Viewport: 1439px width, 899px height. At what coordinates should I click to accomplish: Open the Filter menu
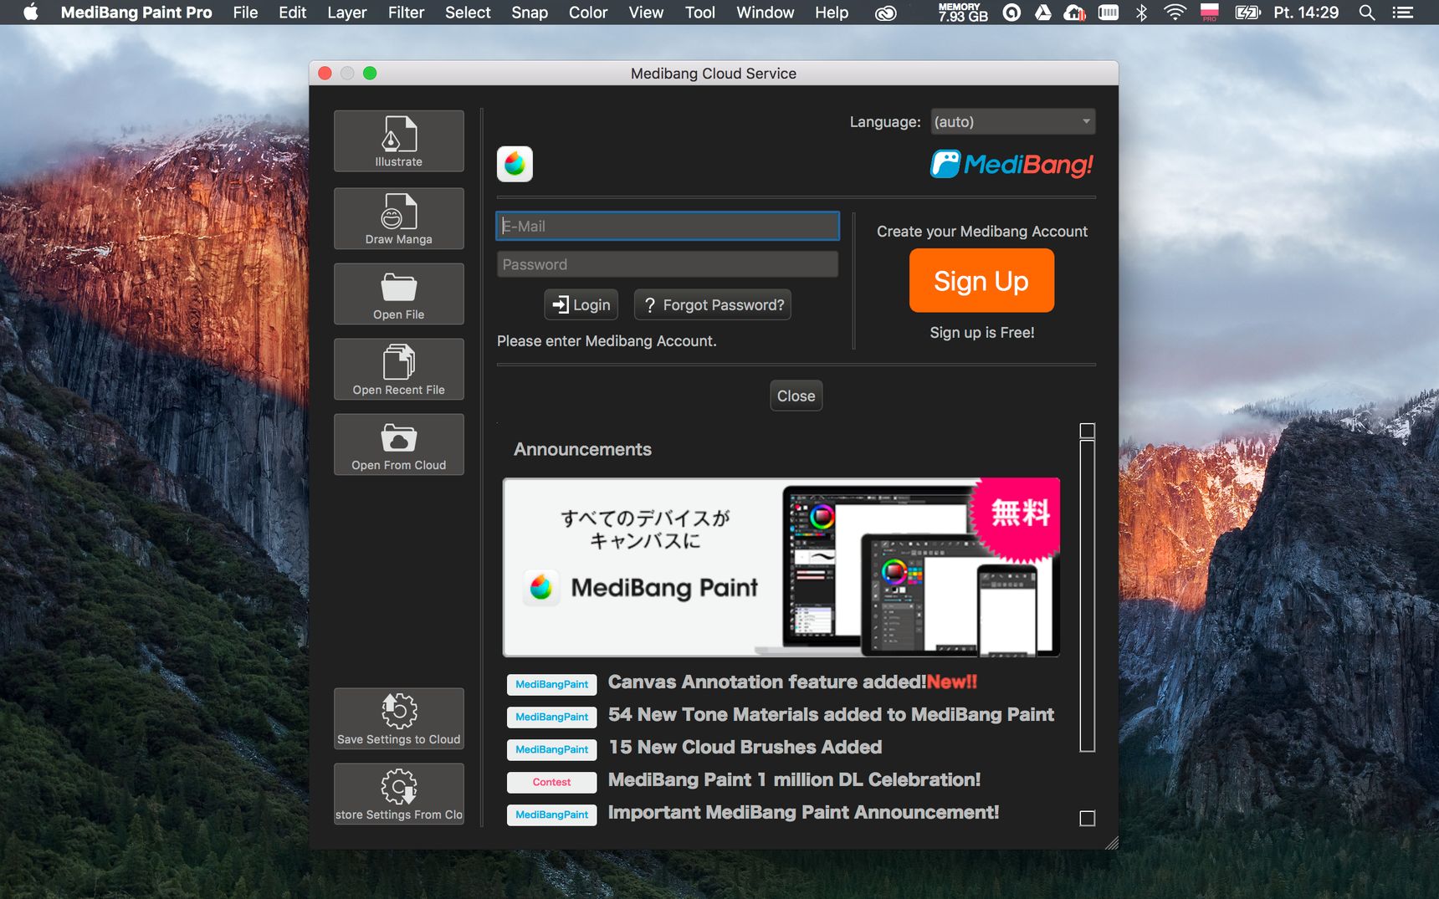406,13
